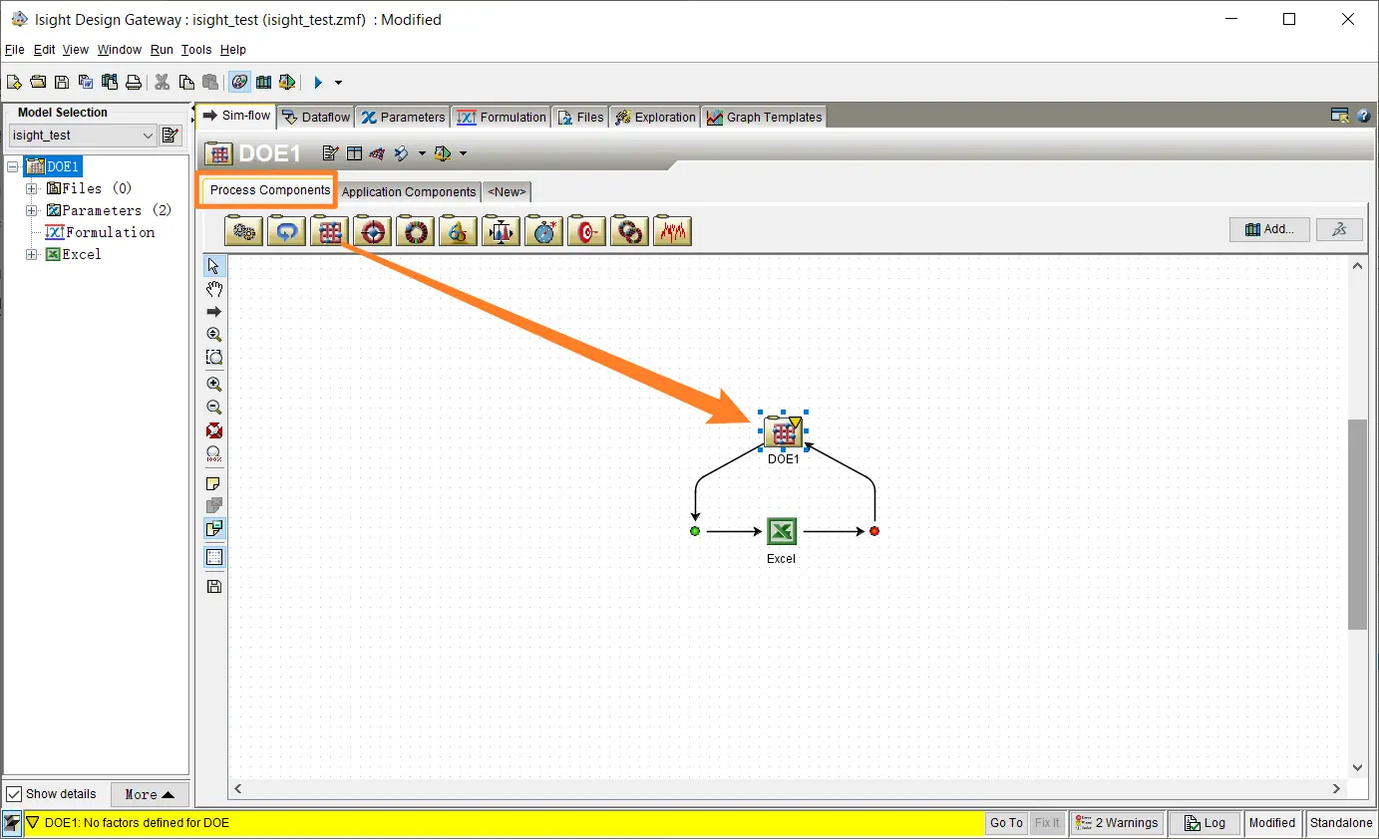The image size is (1379, 839).
Task: Click the Excel component on canvas
Action: pyautogui.click(x=782, y=531)
